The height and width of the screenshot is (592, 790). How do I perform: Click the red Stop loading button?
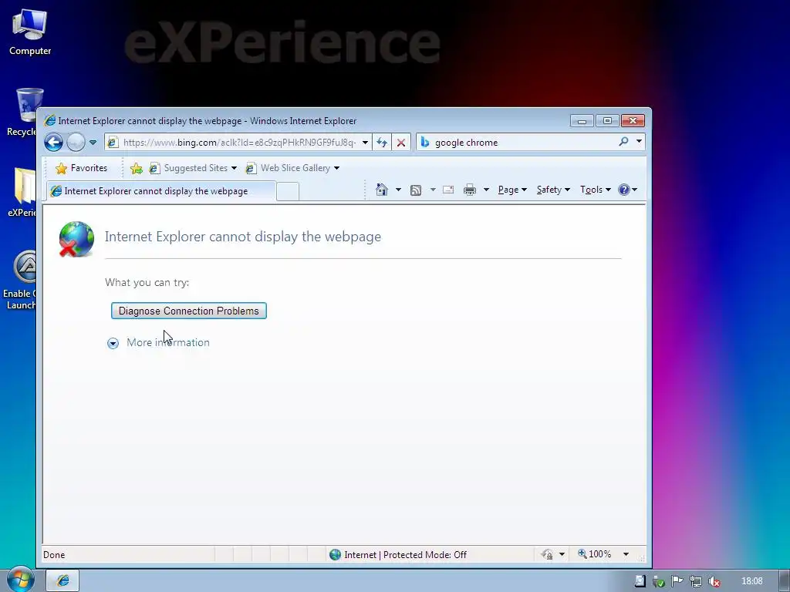(x=401, y=143)
